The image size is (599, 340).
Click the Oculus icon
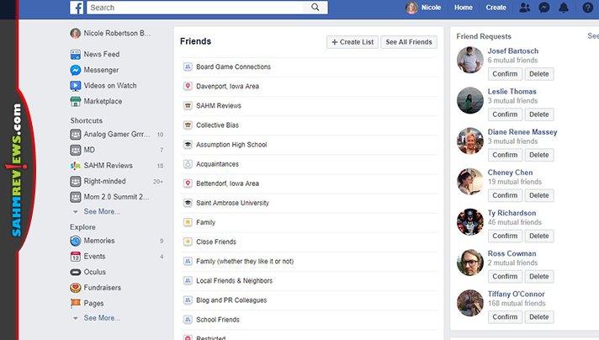tap(75, 272)
